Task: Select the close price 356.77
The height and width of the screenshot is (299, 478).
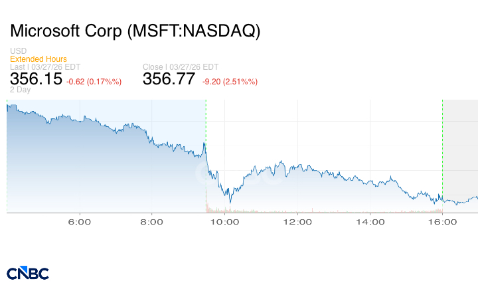Action: tap(169, 79)
